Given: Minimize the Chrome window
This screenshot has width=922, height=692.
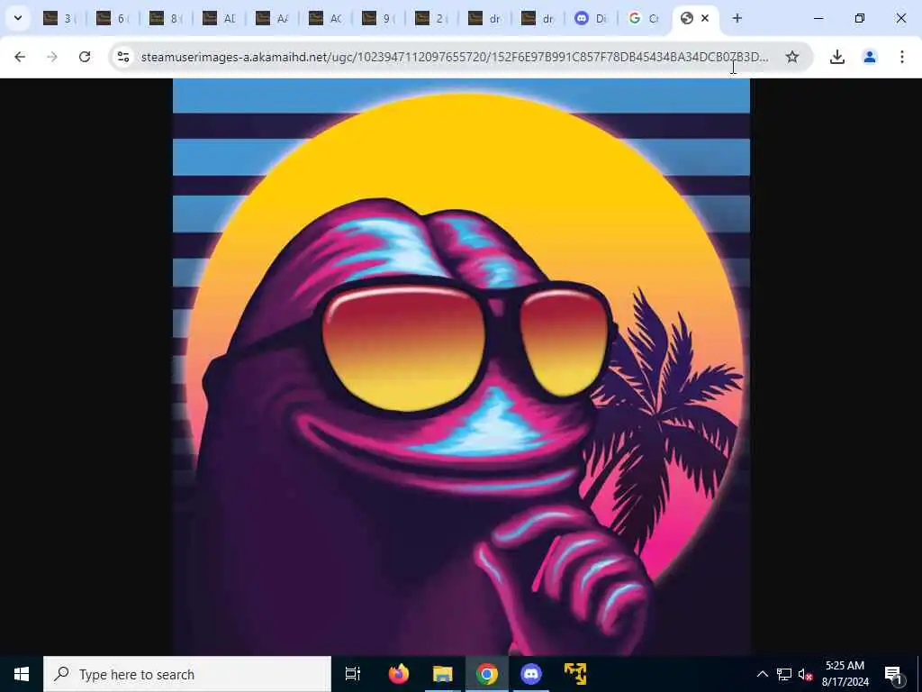Looking at the screenshot, I should click(818, 18).
